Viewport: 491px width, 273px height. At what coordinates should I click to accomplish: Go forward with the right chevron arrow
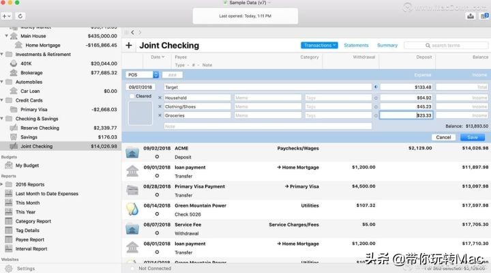[x=140, y=32]
